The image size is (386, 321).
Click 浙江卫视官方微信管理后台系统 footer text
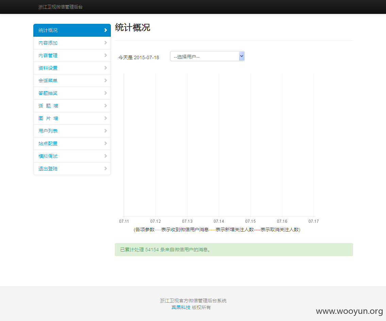click(193, 301)
